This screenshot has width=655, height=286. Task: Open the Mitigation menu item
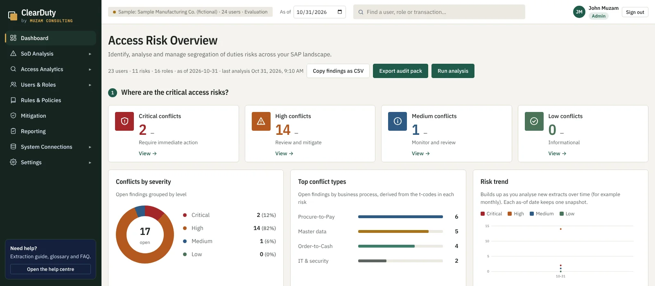[50, 116]
